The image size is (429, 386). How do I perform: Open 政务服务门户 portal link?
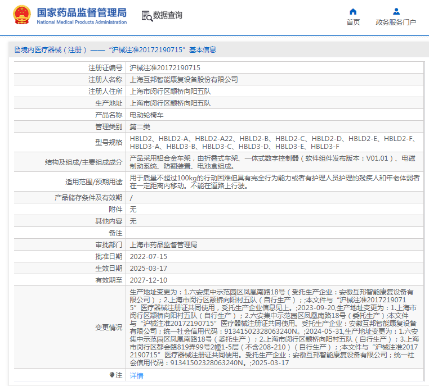(396, 22)
